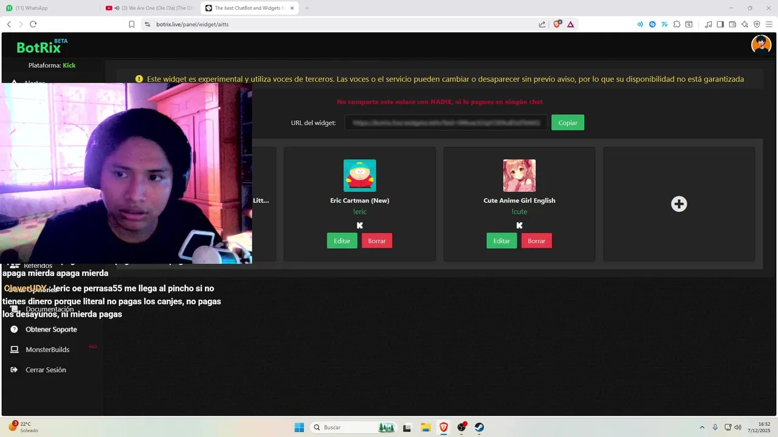This screenshot has height=437, width=778.
Task: Click the music note media control icon
Action: [x=708, y=24]
